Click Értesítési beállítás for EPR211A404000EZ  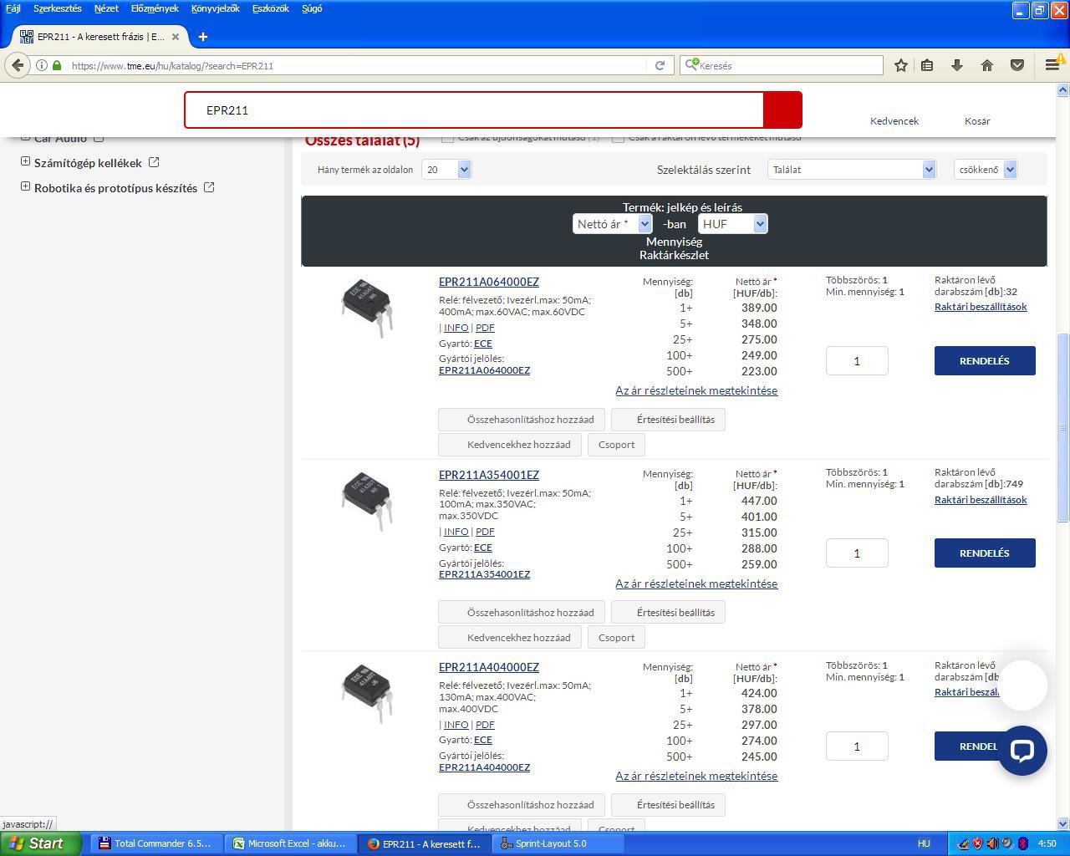tap(669, 805)
